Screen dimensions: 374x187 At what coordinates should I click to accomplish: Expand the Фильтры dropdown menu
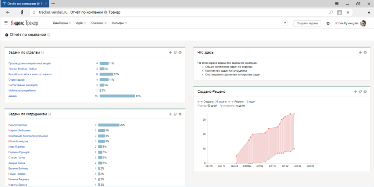click(x=119, y=23)
